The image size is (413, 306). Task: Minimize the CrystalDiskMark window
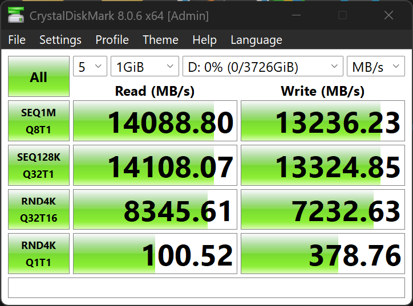296,15
